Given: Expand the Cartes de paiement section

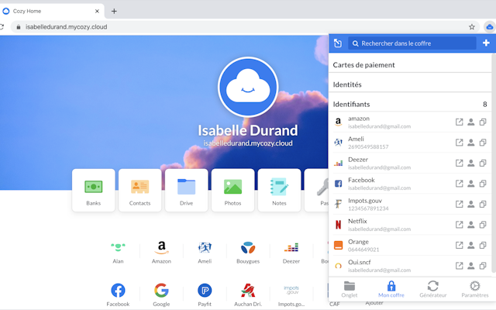Looking at the screenshot, I should (363, 65).
